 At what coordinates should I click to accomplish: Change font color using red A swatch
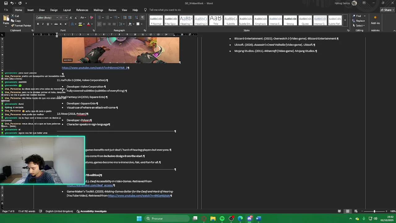88,24
